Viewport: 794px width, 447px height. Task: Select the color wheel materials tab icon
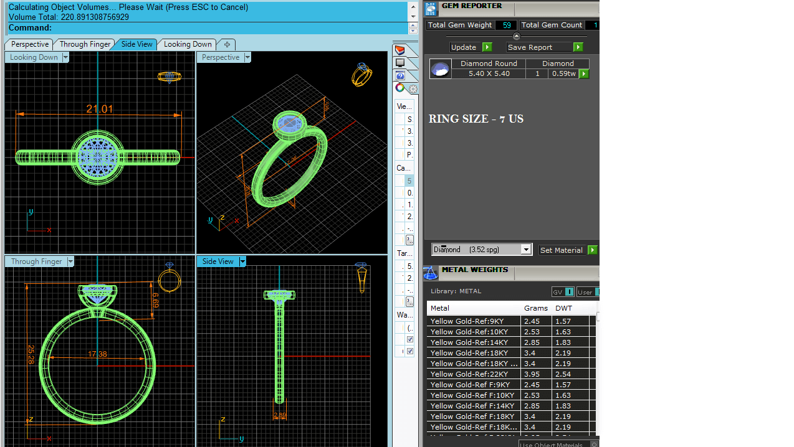point(400,88)
